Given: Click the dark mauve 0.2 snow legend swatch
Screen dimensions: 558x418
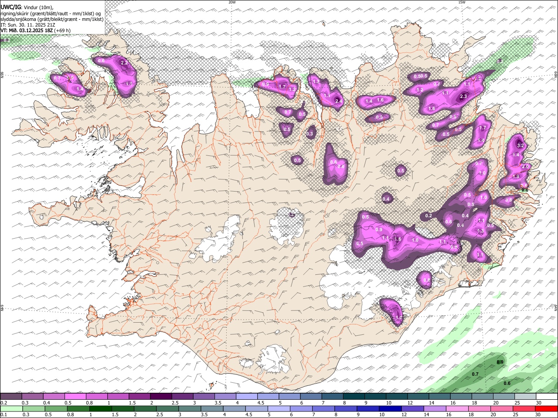Looking at the screenshot, I should coord(11,397).
